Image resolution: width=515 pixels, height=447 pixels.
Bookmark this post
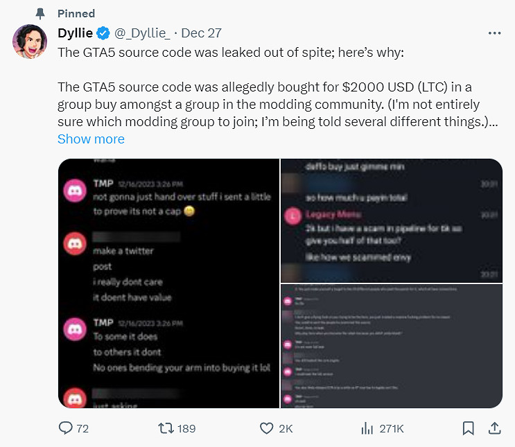tap(469, 428)
